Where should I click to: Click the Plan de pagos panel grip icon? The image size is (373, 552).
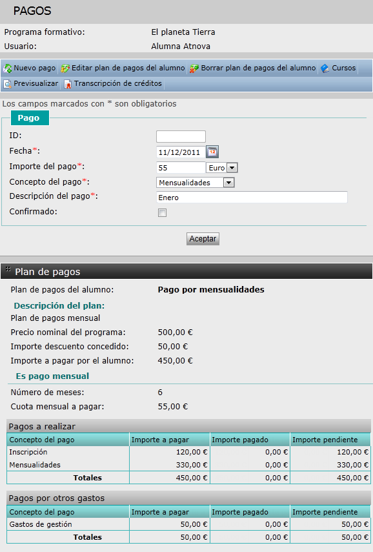click(8, 270)
